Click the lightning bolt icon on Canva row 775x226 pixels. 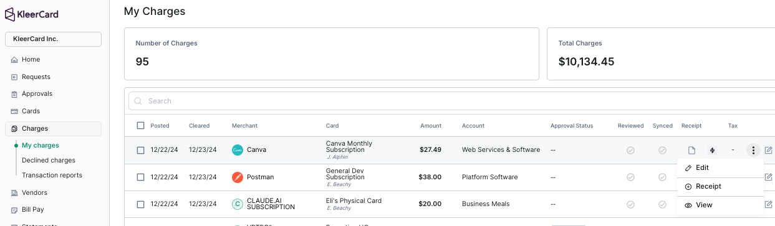coord(712,150)
